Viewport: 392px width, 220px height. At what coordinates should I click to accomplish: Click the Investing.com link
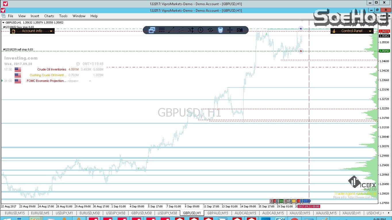tap(20, 58)
